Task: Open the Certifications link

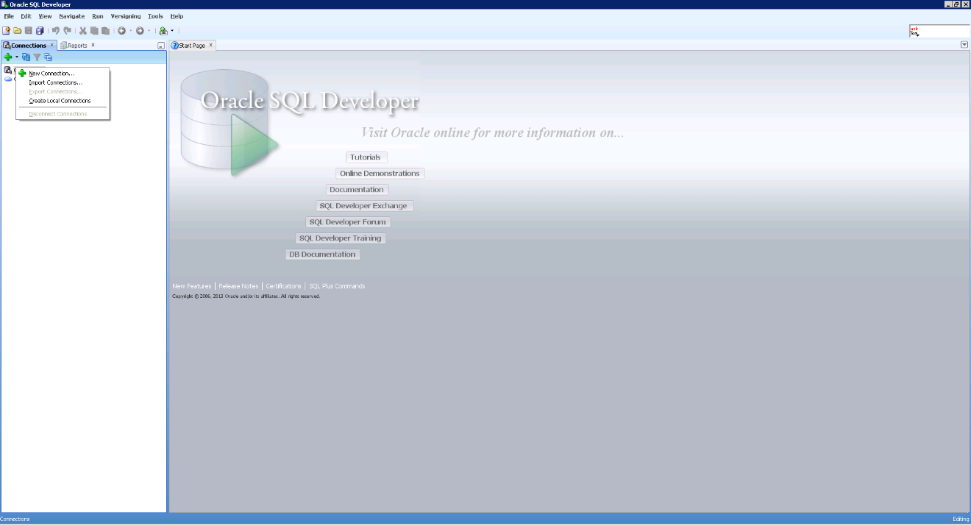Action: point(283,286)
